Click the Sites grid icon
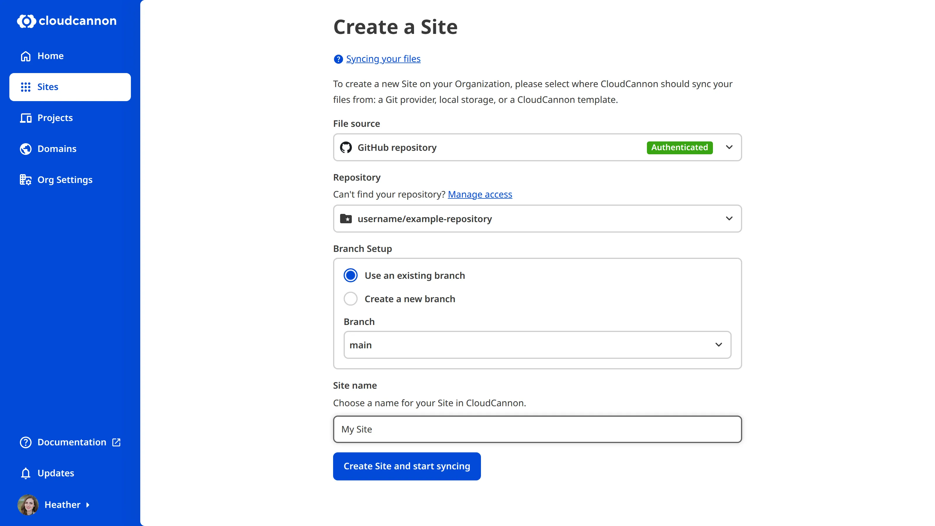The width and height of the screenshot is (935, 526). tap(25, 87)
